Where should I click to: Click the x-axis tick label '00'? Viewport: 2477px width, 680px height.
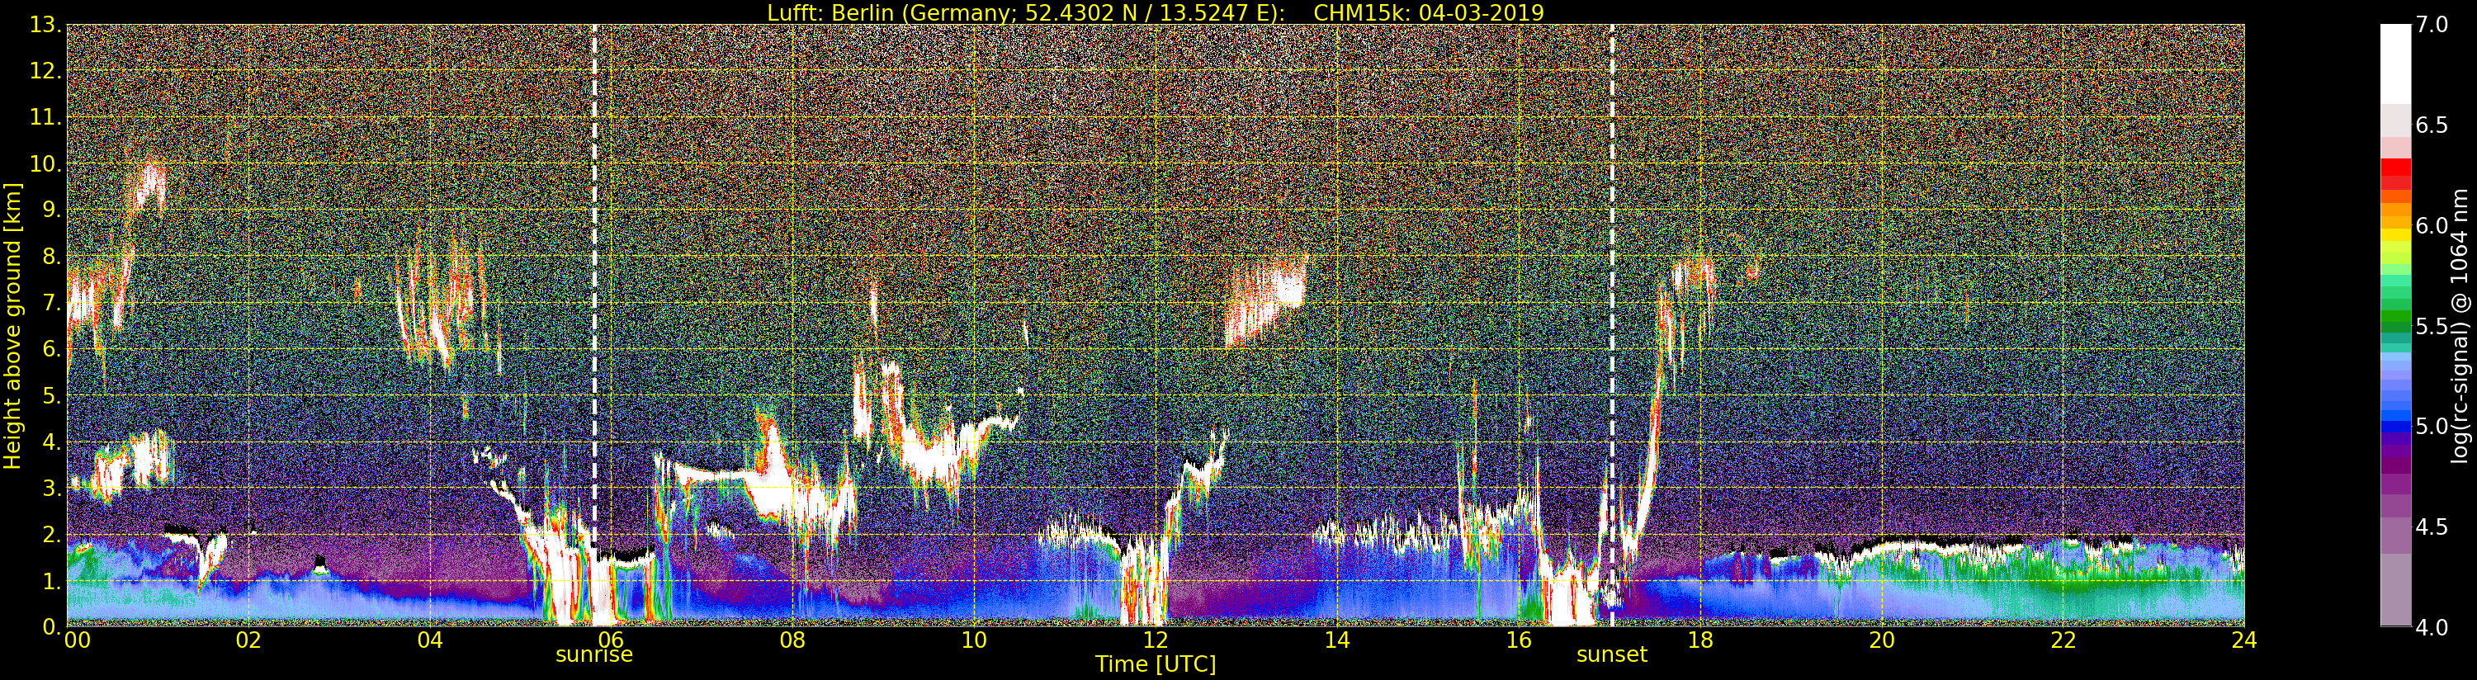pyautogui.click(x=76, y=640)
